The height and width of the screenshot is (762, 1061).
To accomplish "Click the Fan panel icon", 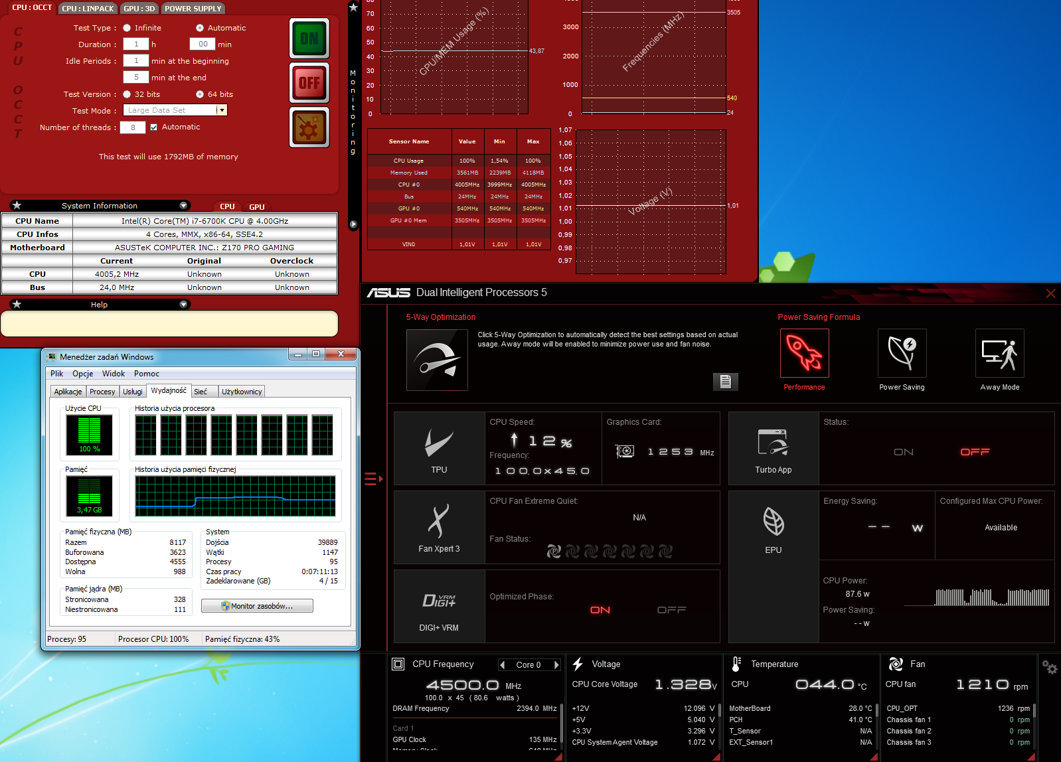I will click(x=896, y=664).
